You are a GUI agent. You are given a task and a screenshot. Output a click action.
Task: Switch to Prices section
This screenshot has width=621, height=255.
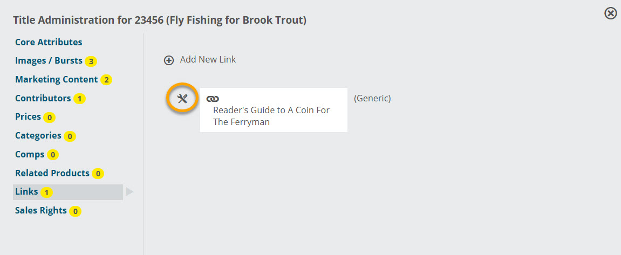coord(28,116)
